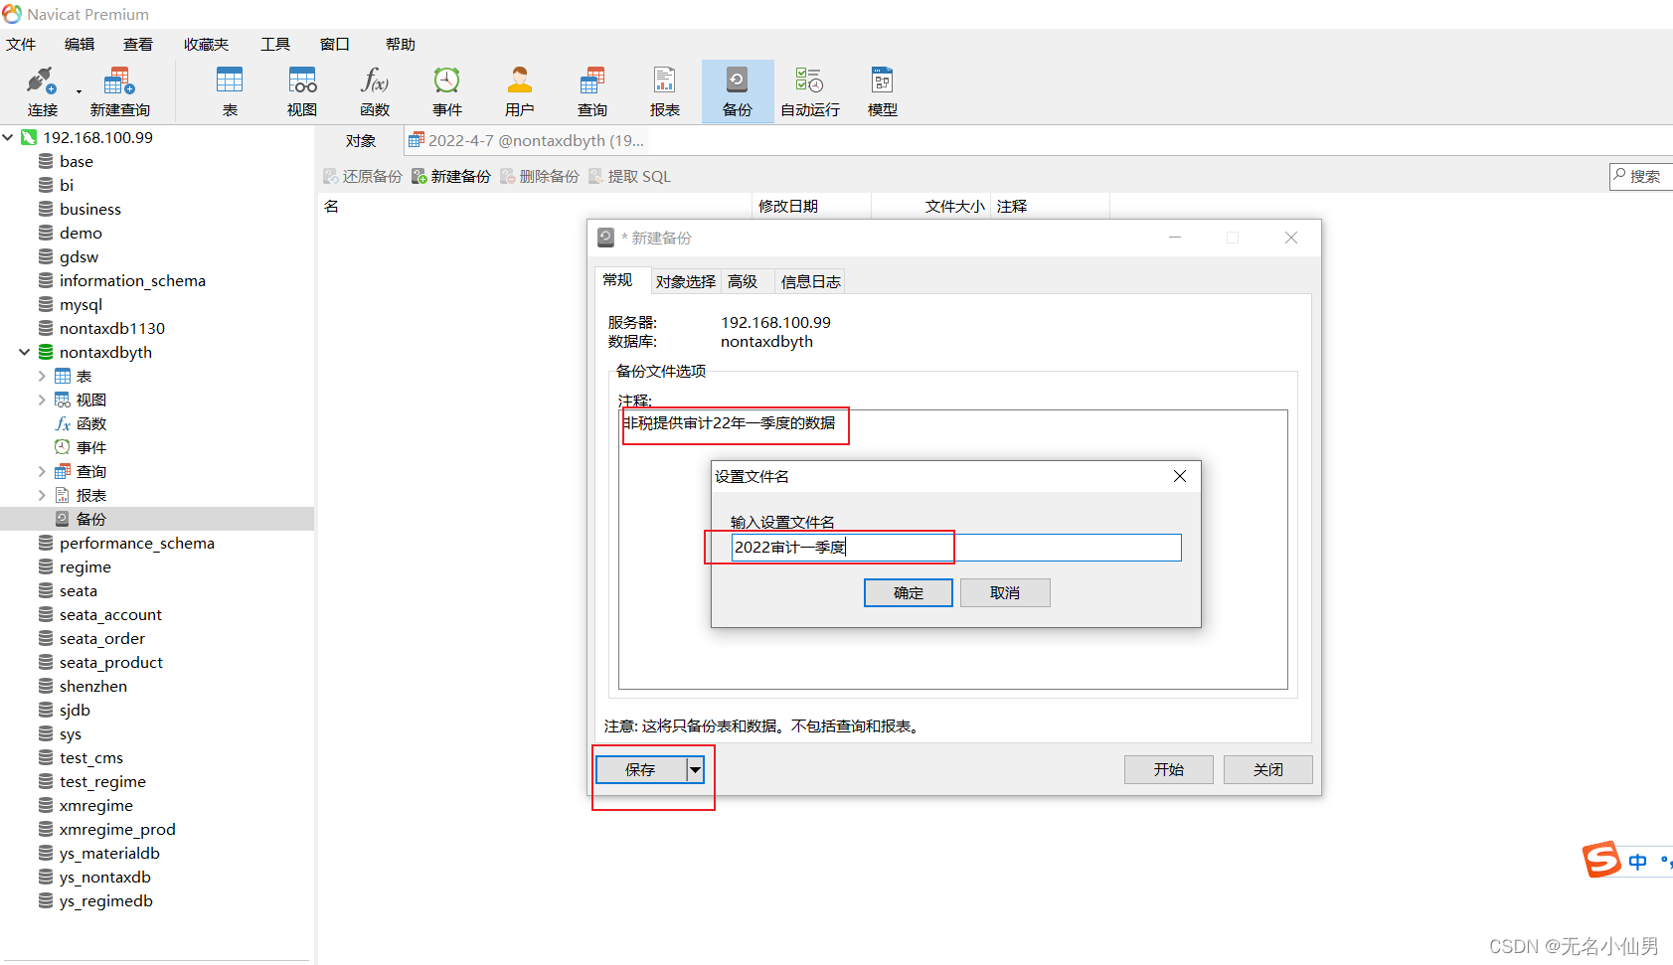Open the 查看 menu
The height and width of the screenshot is (965, 1673).
tap(138, 44)
